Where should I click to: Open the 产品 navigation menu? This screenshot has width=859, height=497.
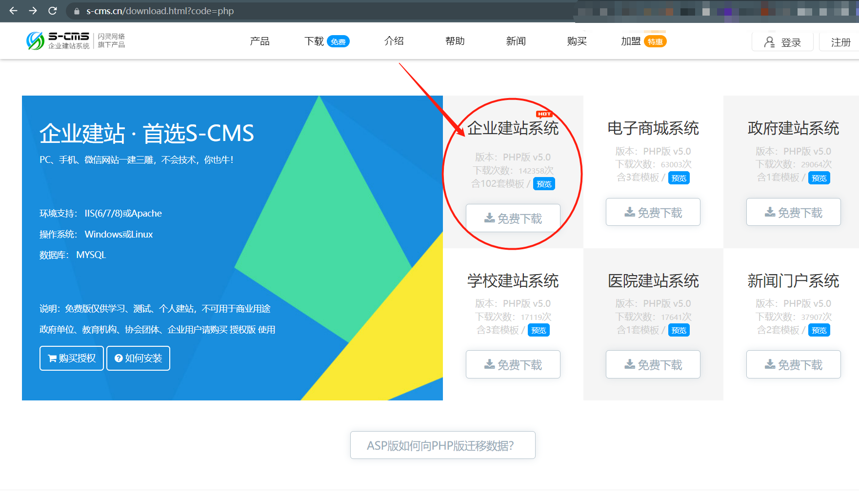click(259, 41)
